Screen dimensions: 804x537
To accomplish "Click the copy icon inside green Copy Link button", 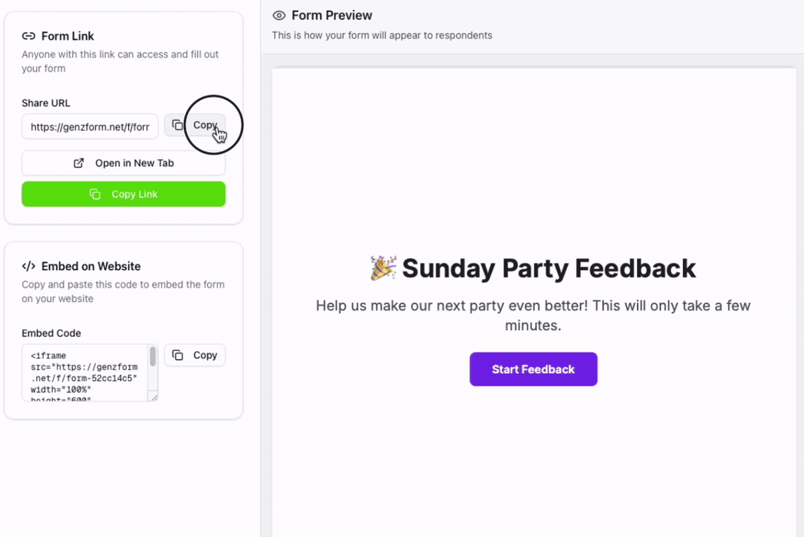I will pos(95,194).
